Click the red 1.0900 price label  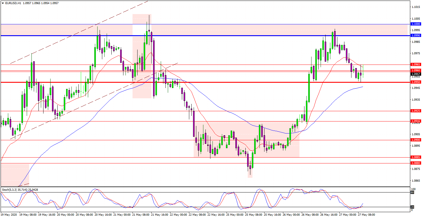click(x=416, y=140)
